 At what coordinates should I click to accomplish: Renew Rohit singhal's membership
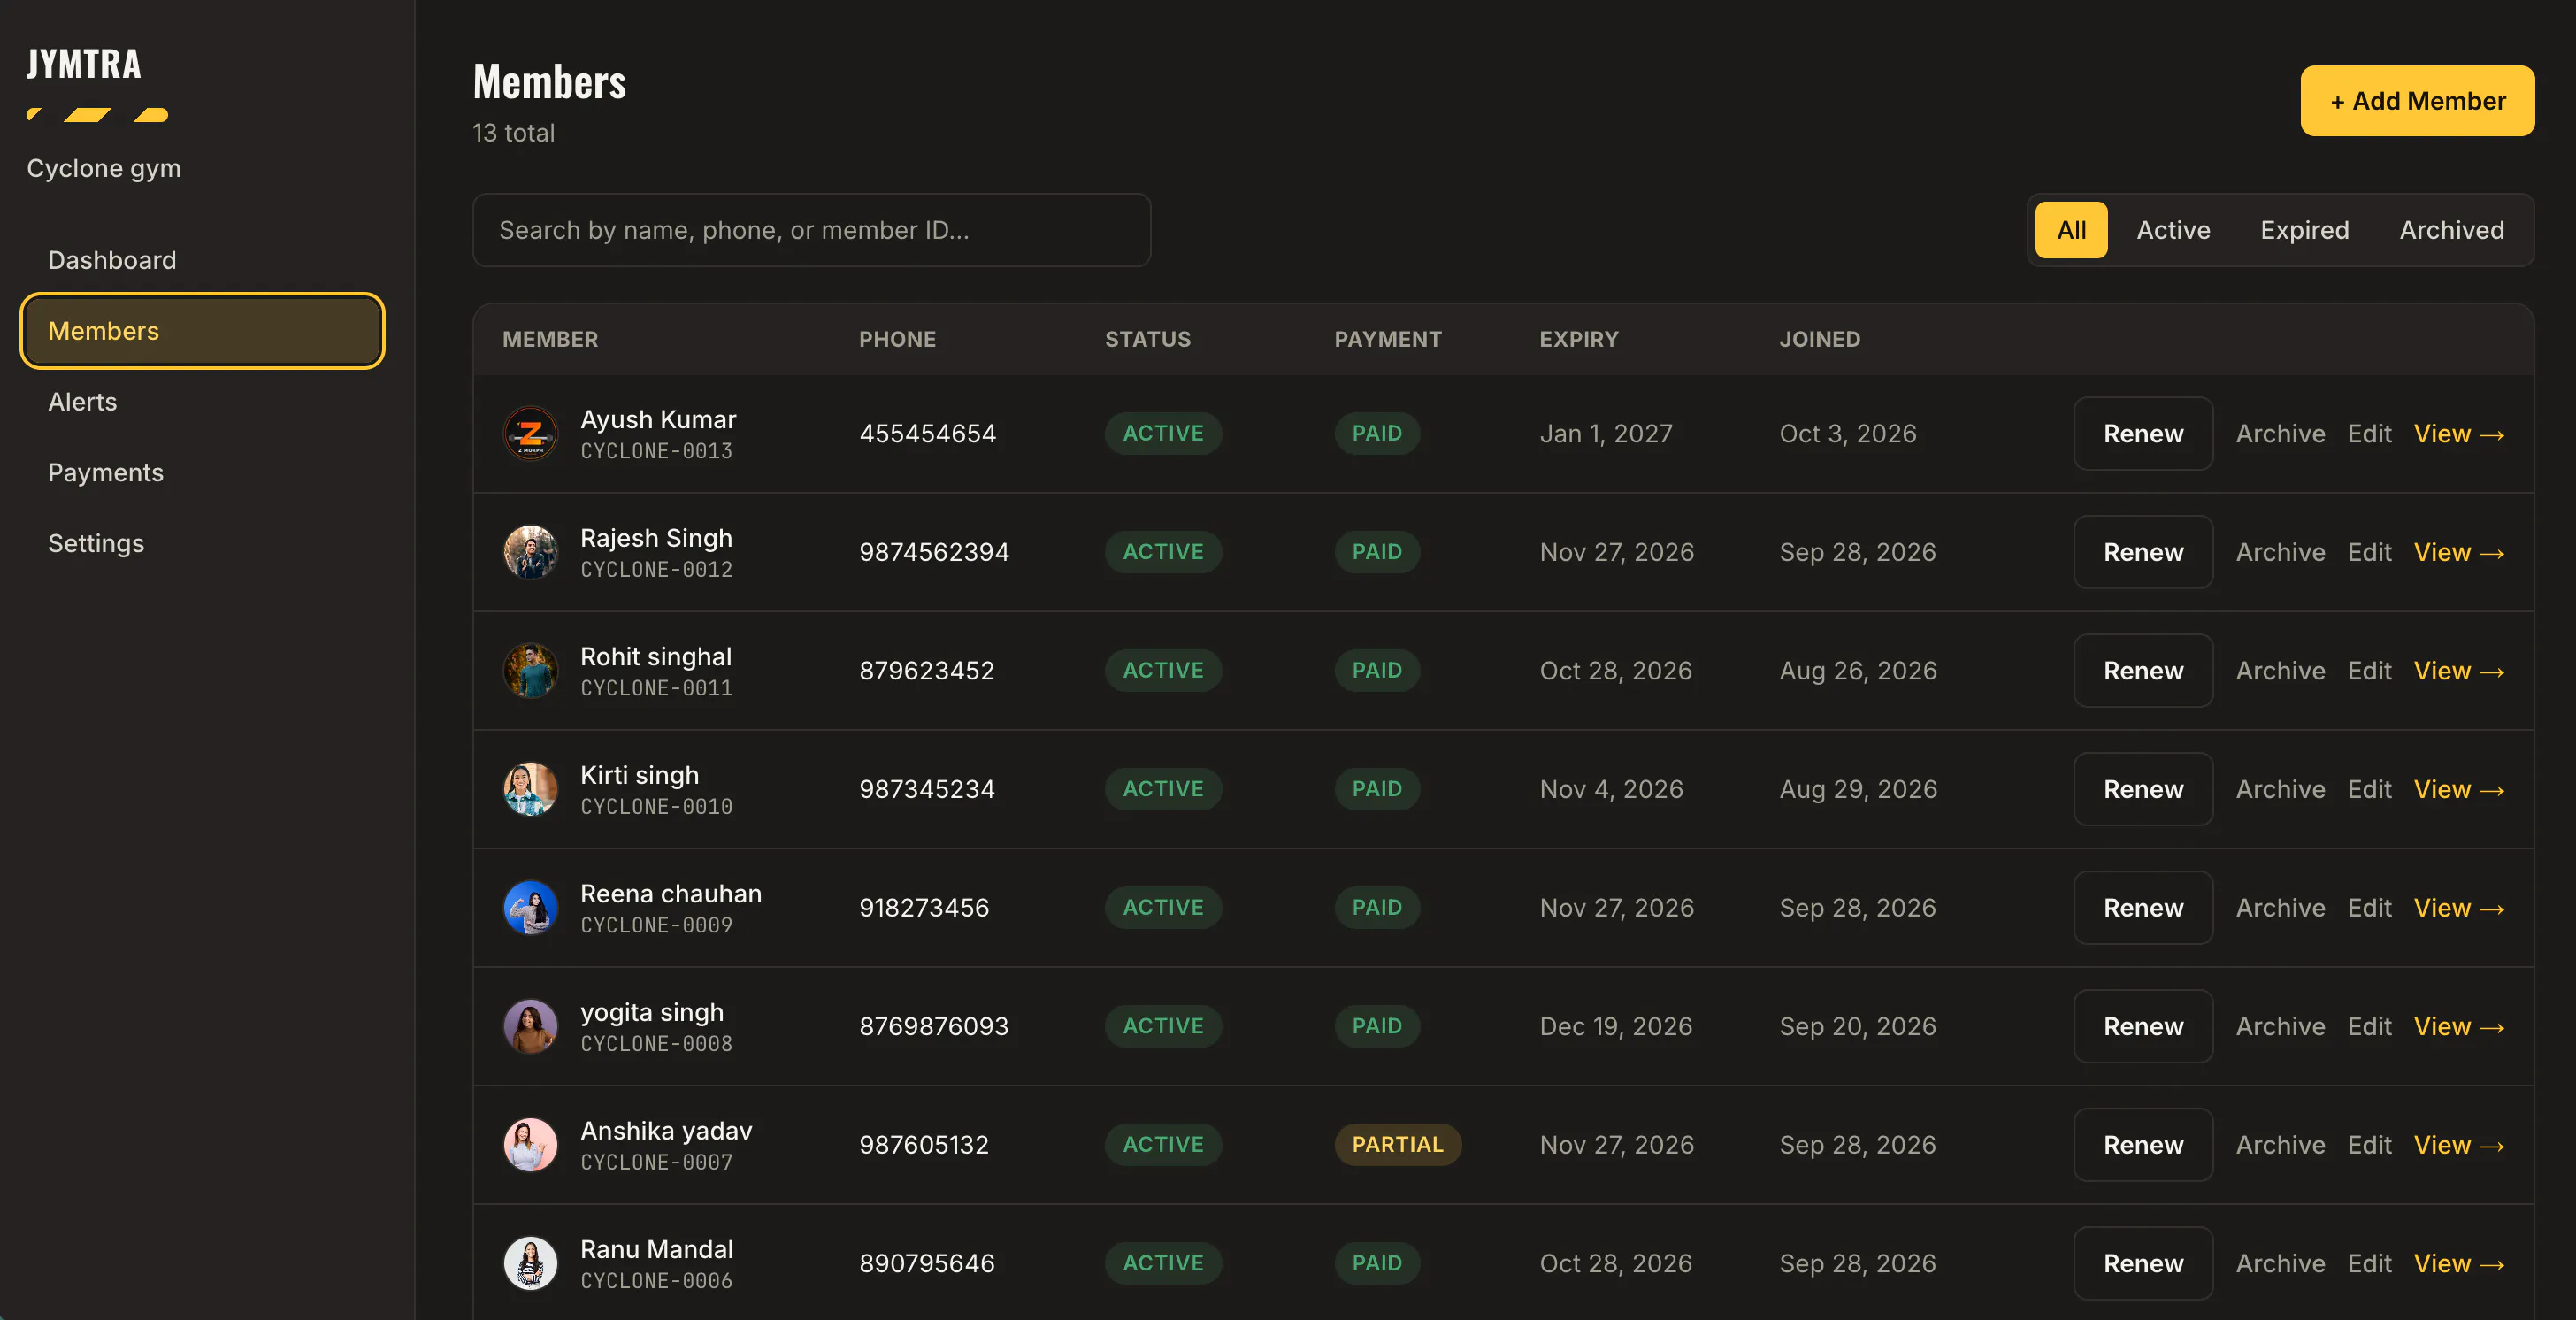[2143, 670]
